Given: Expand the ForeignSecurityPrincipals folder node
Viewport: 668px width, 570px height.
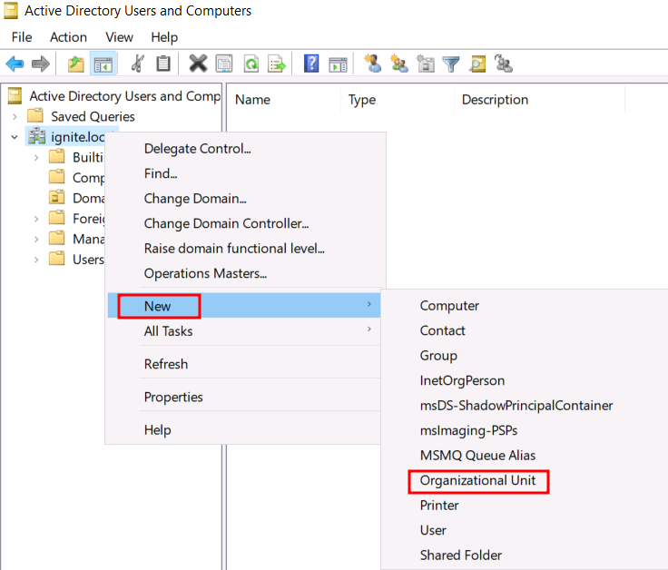Looking at the screenshot, I should tap(36, 219).
